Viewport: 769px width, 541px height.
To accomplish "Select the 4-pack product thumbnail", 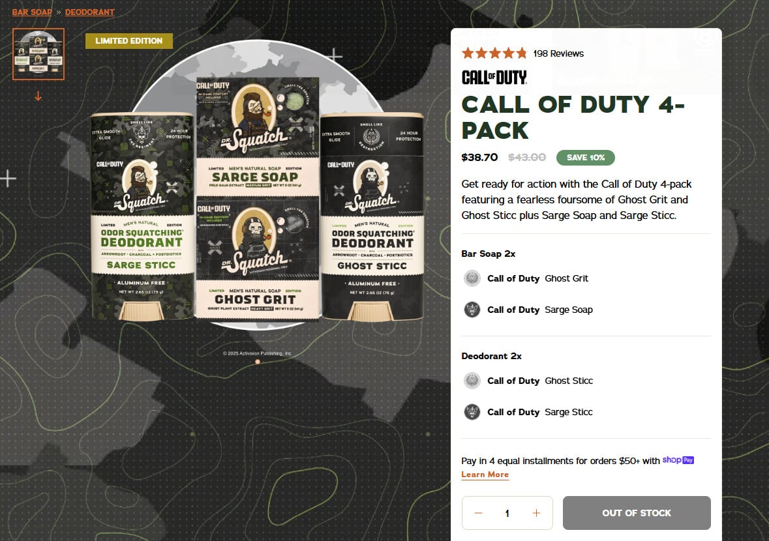I will pos(38,54).
